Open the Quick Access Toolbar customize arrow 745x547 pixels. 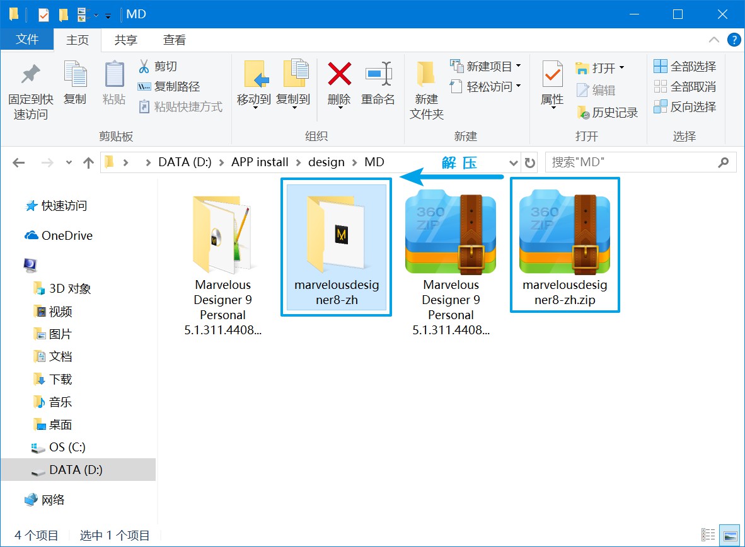[108, 16]
